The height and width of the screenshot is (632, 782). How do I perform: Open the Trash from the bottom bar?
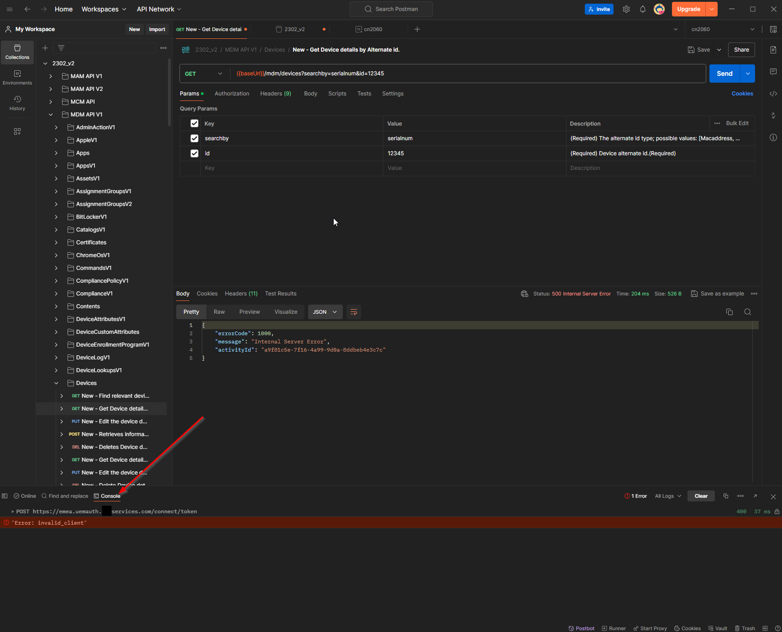coord(745,628)
